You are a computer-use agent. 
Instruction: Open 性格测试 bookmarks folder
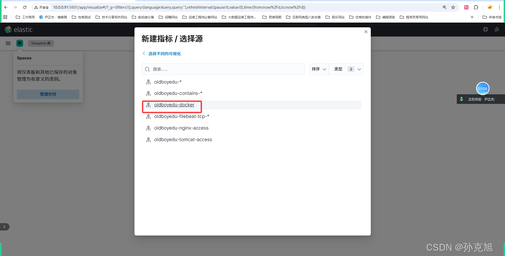click(x=81, y=17)
